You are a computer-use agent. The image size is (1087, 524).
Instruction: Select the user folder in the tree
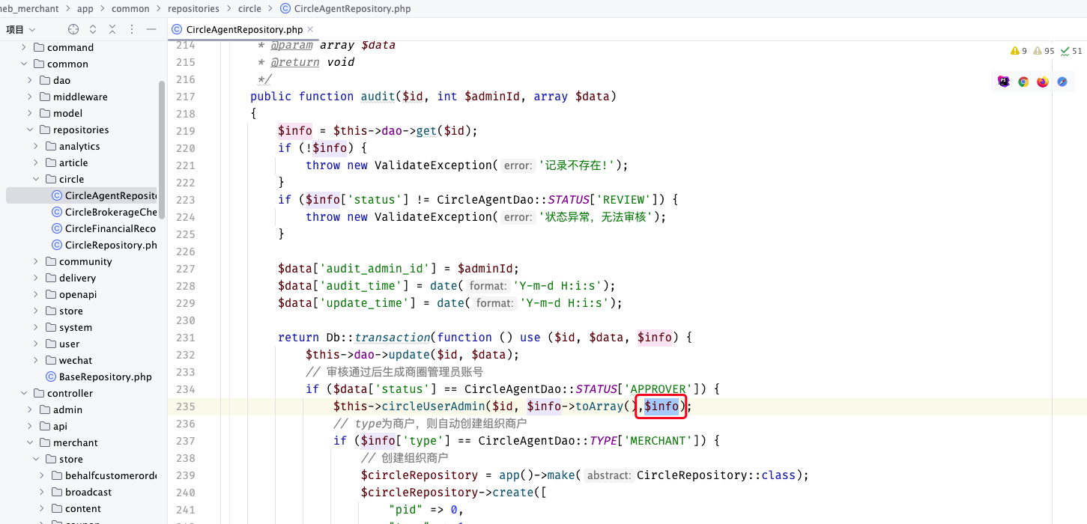(69, 344)
